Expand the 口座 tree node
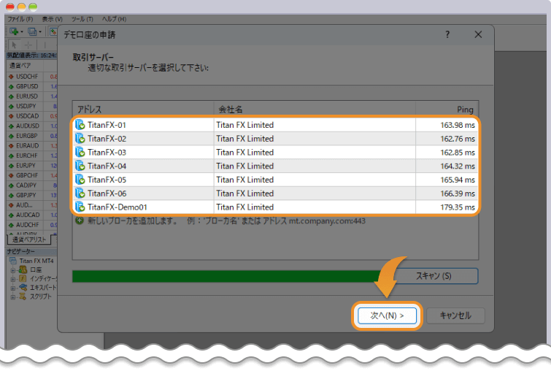The width and height of the screenshot is (551, 371). tap(13, 270)
